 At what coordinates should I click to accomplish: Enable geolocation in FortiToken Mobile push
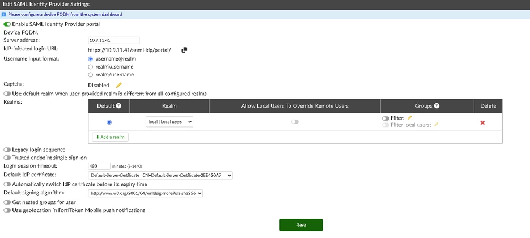7,210
